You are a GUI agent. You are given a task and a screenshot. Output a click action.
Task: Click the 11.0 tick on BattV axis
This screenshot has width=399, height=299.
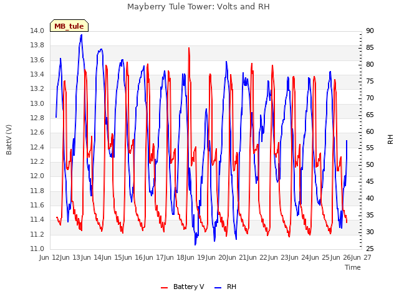[37, 249]
